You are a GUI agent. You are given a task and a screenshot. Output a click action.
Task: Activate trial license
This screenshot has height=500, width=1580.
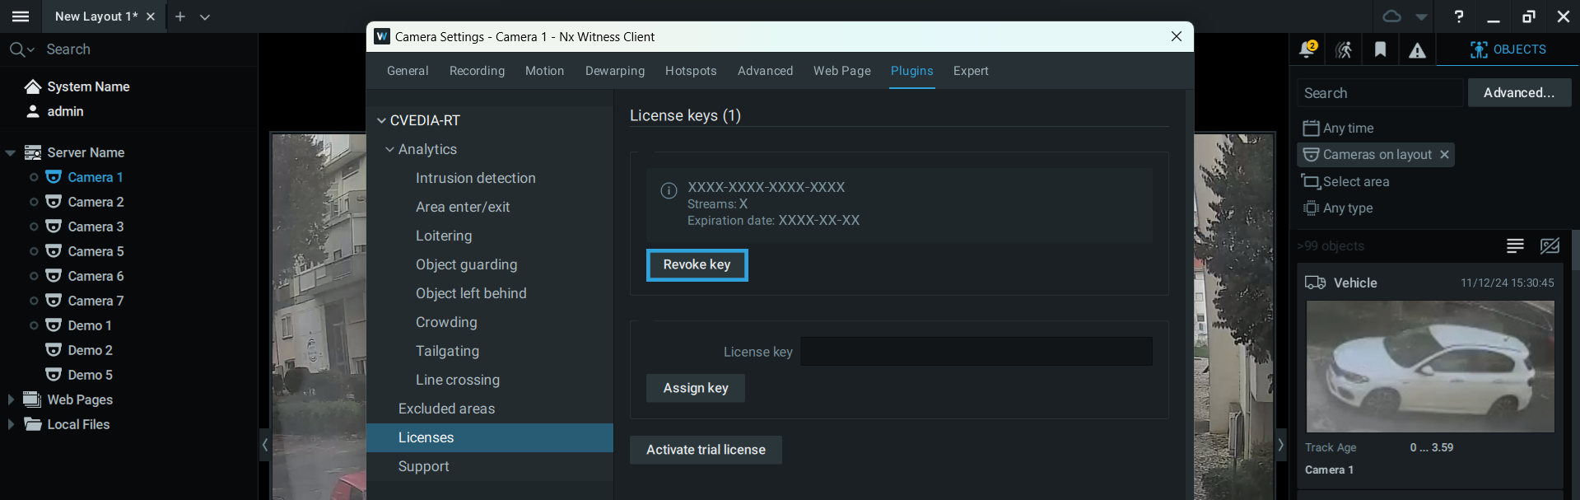[x=706, y=450]
